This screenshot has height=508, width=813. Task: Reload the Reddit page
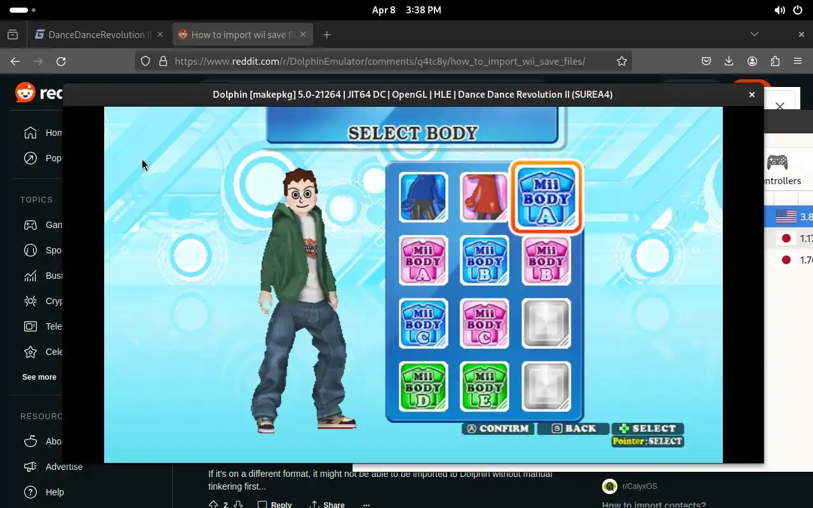[x=61, y=61]
